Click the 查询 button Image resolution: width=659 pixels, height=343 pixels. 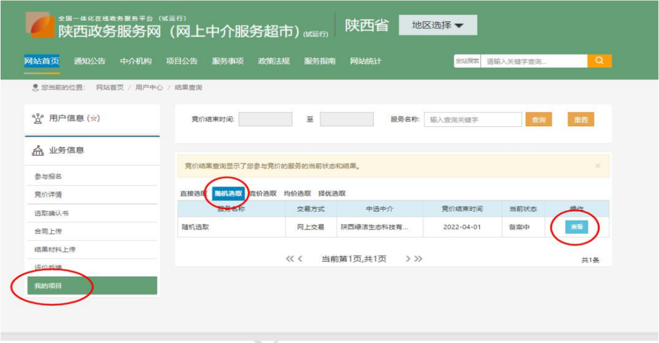539,120
